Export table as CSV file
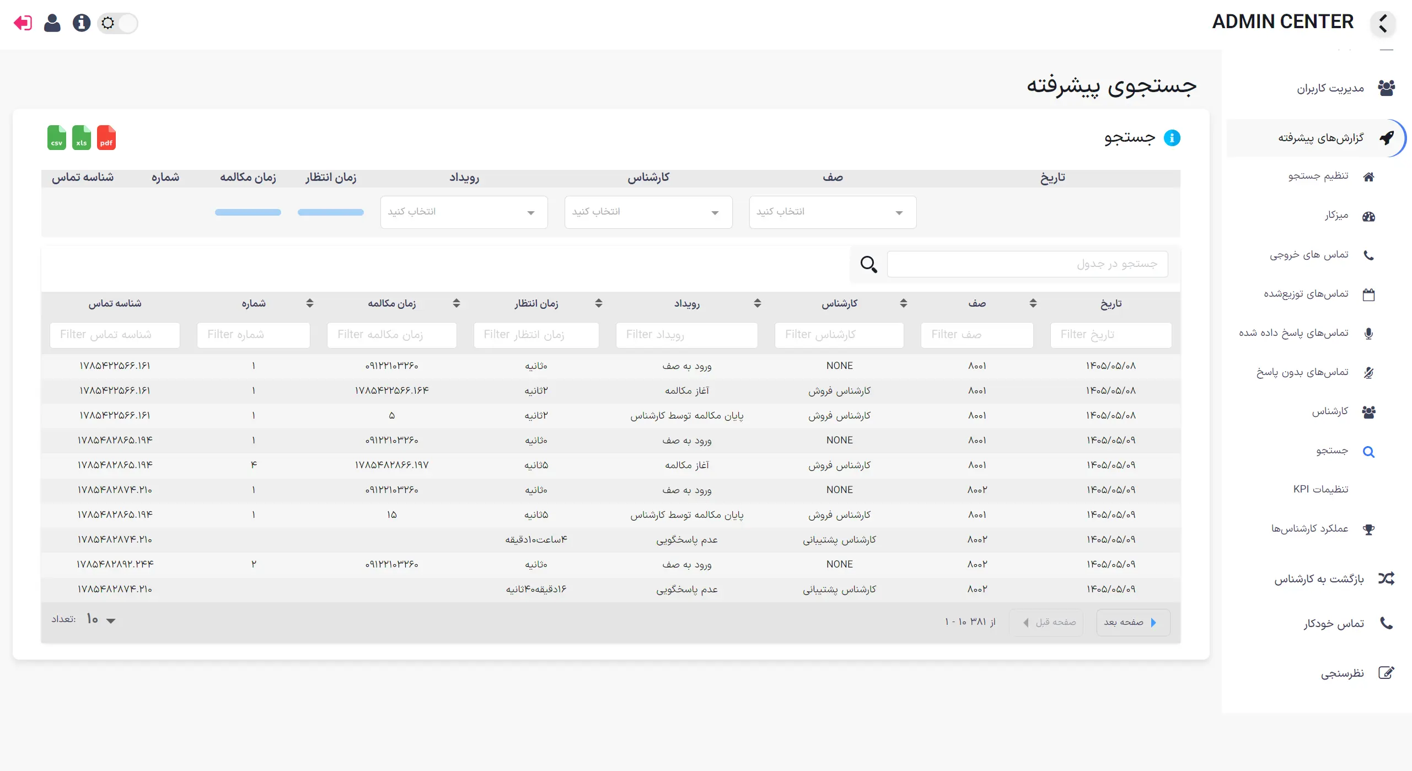 pos(57,138)
